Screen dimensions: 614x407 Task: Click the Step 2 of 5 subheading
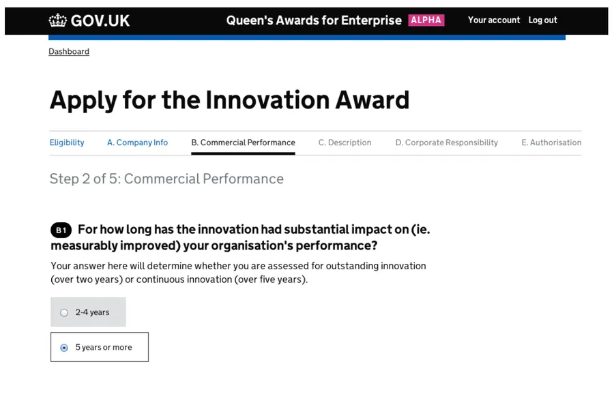(166, 179)
